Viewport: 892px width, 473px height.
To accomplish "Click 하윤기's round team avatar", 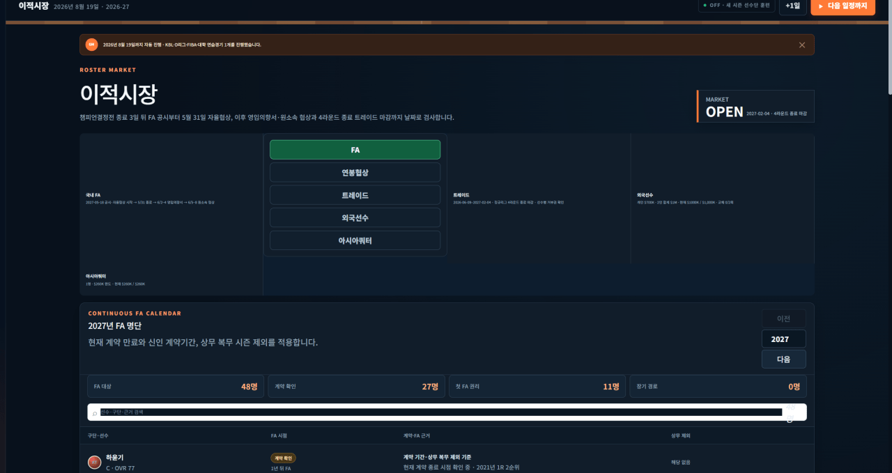I will tap(95, 463).
